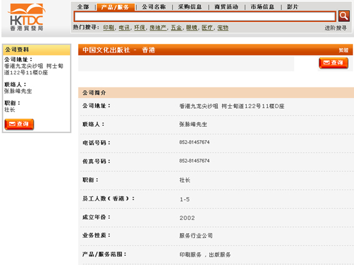
Task: Click the search text input field
Action: tap(205, 16)
